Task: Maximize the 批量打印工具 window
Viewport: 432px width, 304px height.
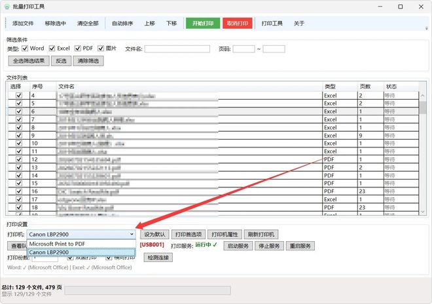Action: tap(401, 7)
